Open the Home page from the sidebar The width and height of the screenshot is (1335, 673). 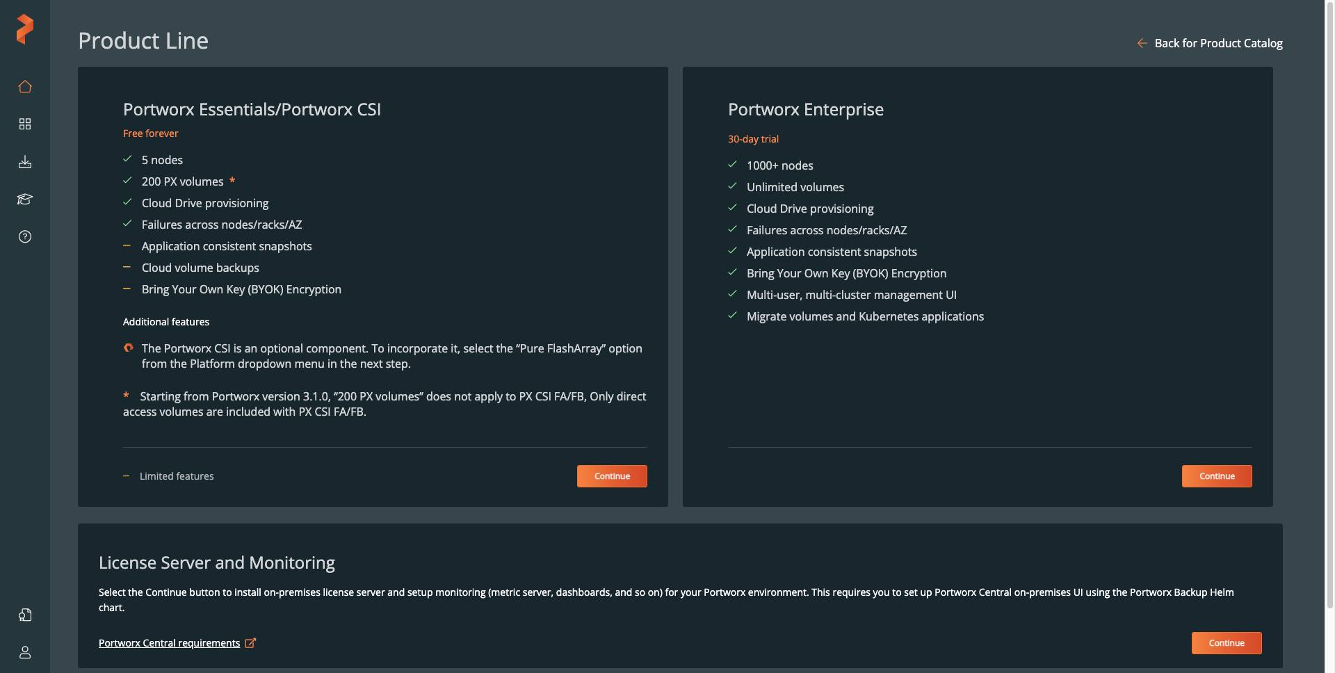[x=25, y=87]
